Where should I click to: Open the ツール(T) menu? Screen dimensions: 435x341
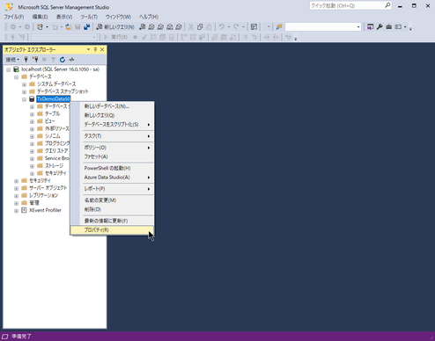pos(89,17)
